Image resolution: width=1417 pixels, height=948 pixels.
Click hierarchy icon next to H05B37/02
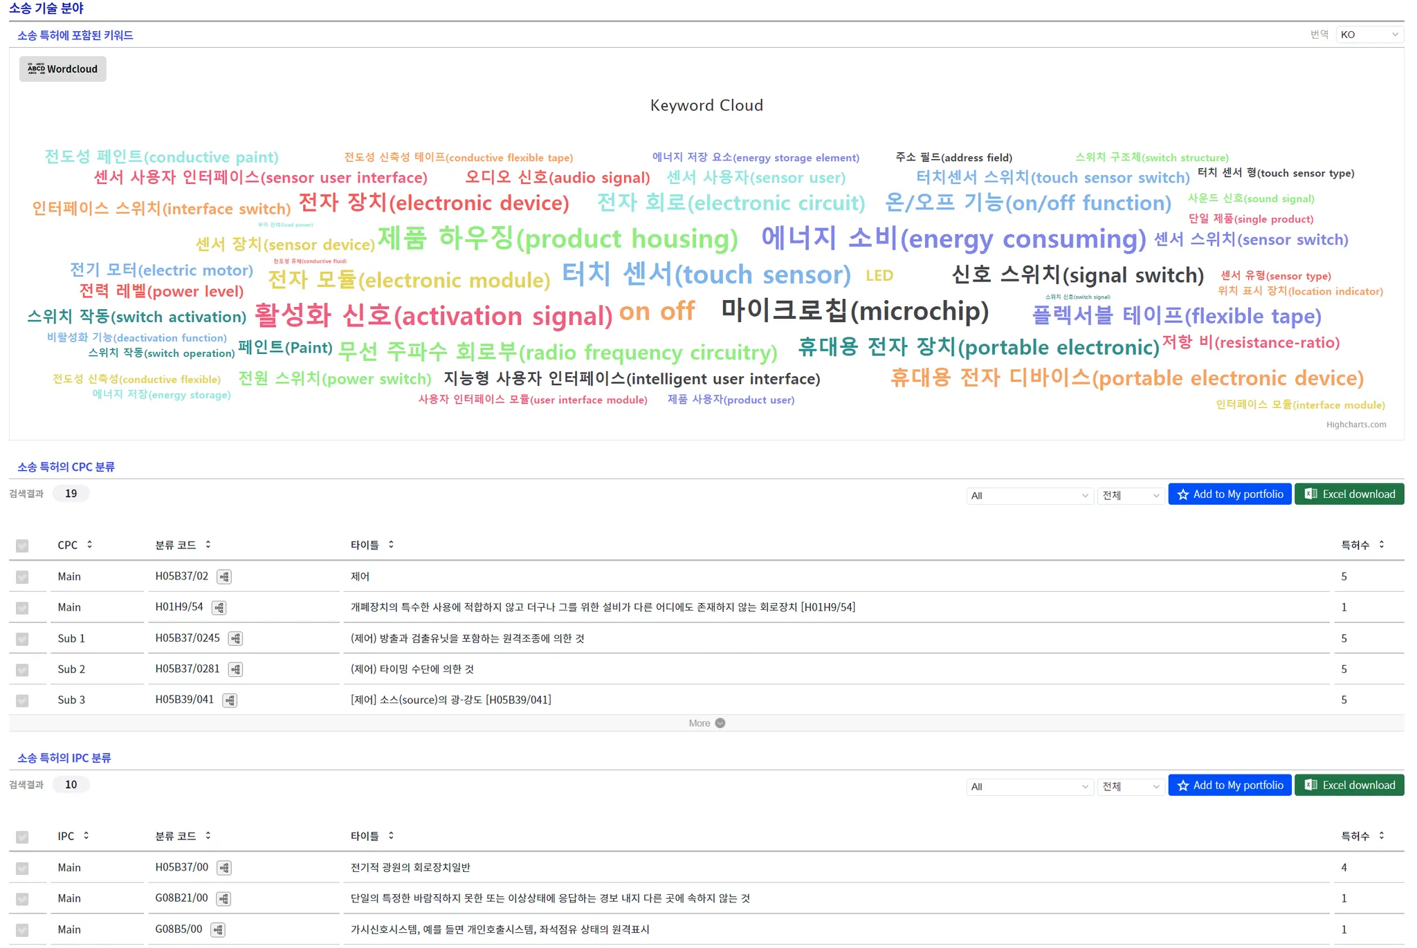[224, 577]
